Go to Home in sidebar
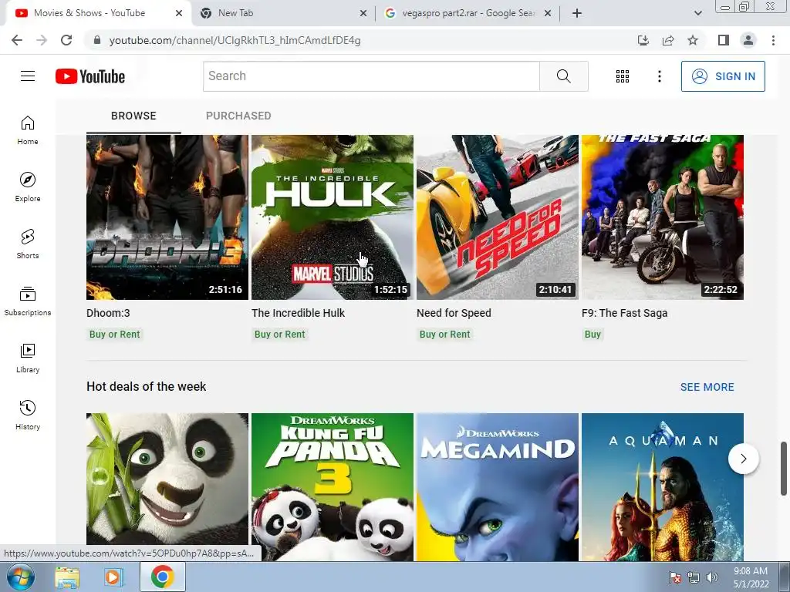The height and width of the screenshot is (592, 790). coord(28,130)
